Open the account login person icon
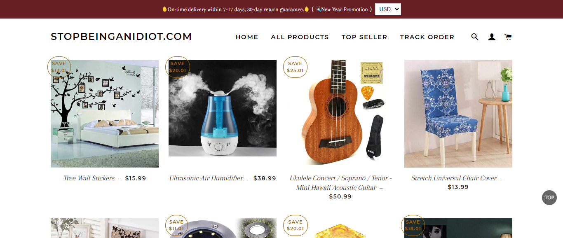563x238 pixels. (492, 37)
